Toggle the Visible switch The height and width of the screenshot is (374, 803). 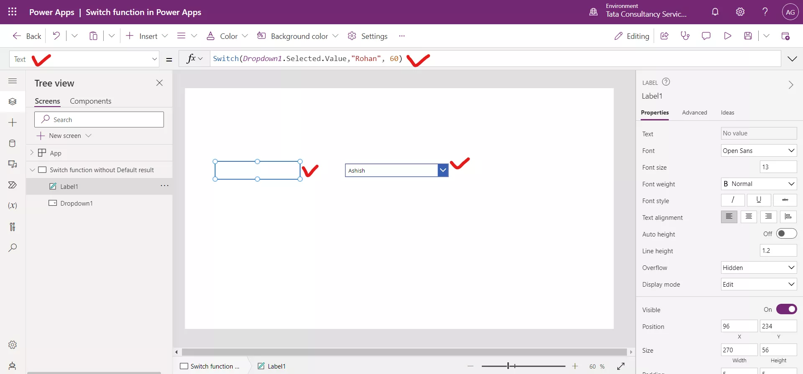coord(786,309)
